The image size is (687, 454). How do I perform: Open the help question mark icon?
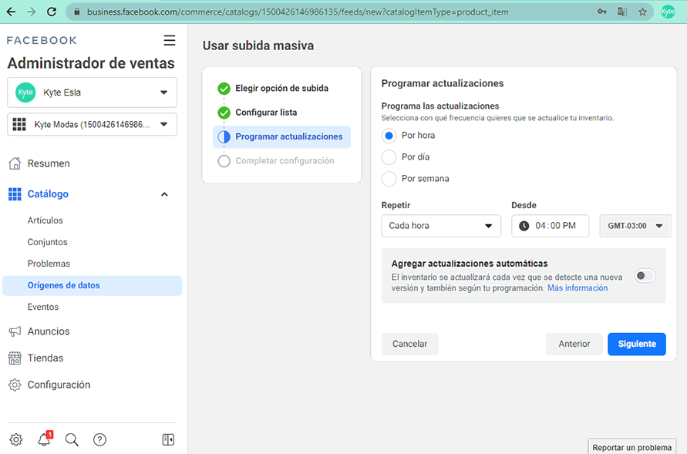point(100,439)
